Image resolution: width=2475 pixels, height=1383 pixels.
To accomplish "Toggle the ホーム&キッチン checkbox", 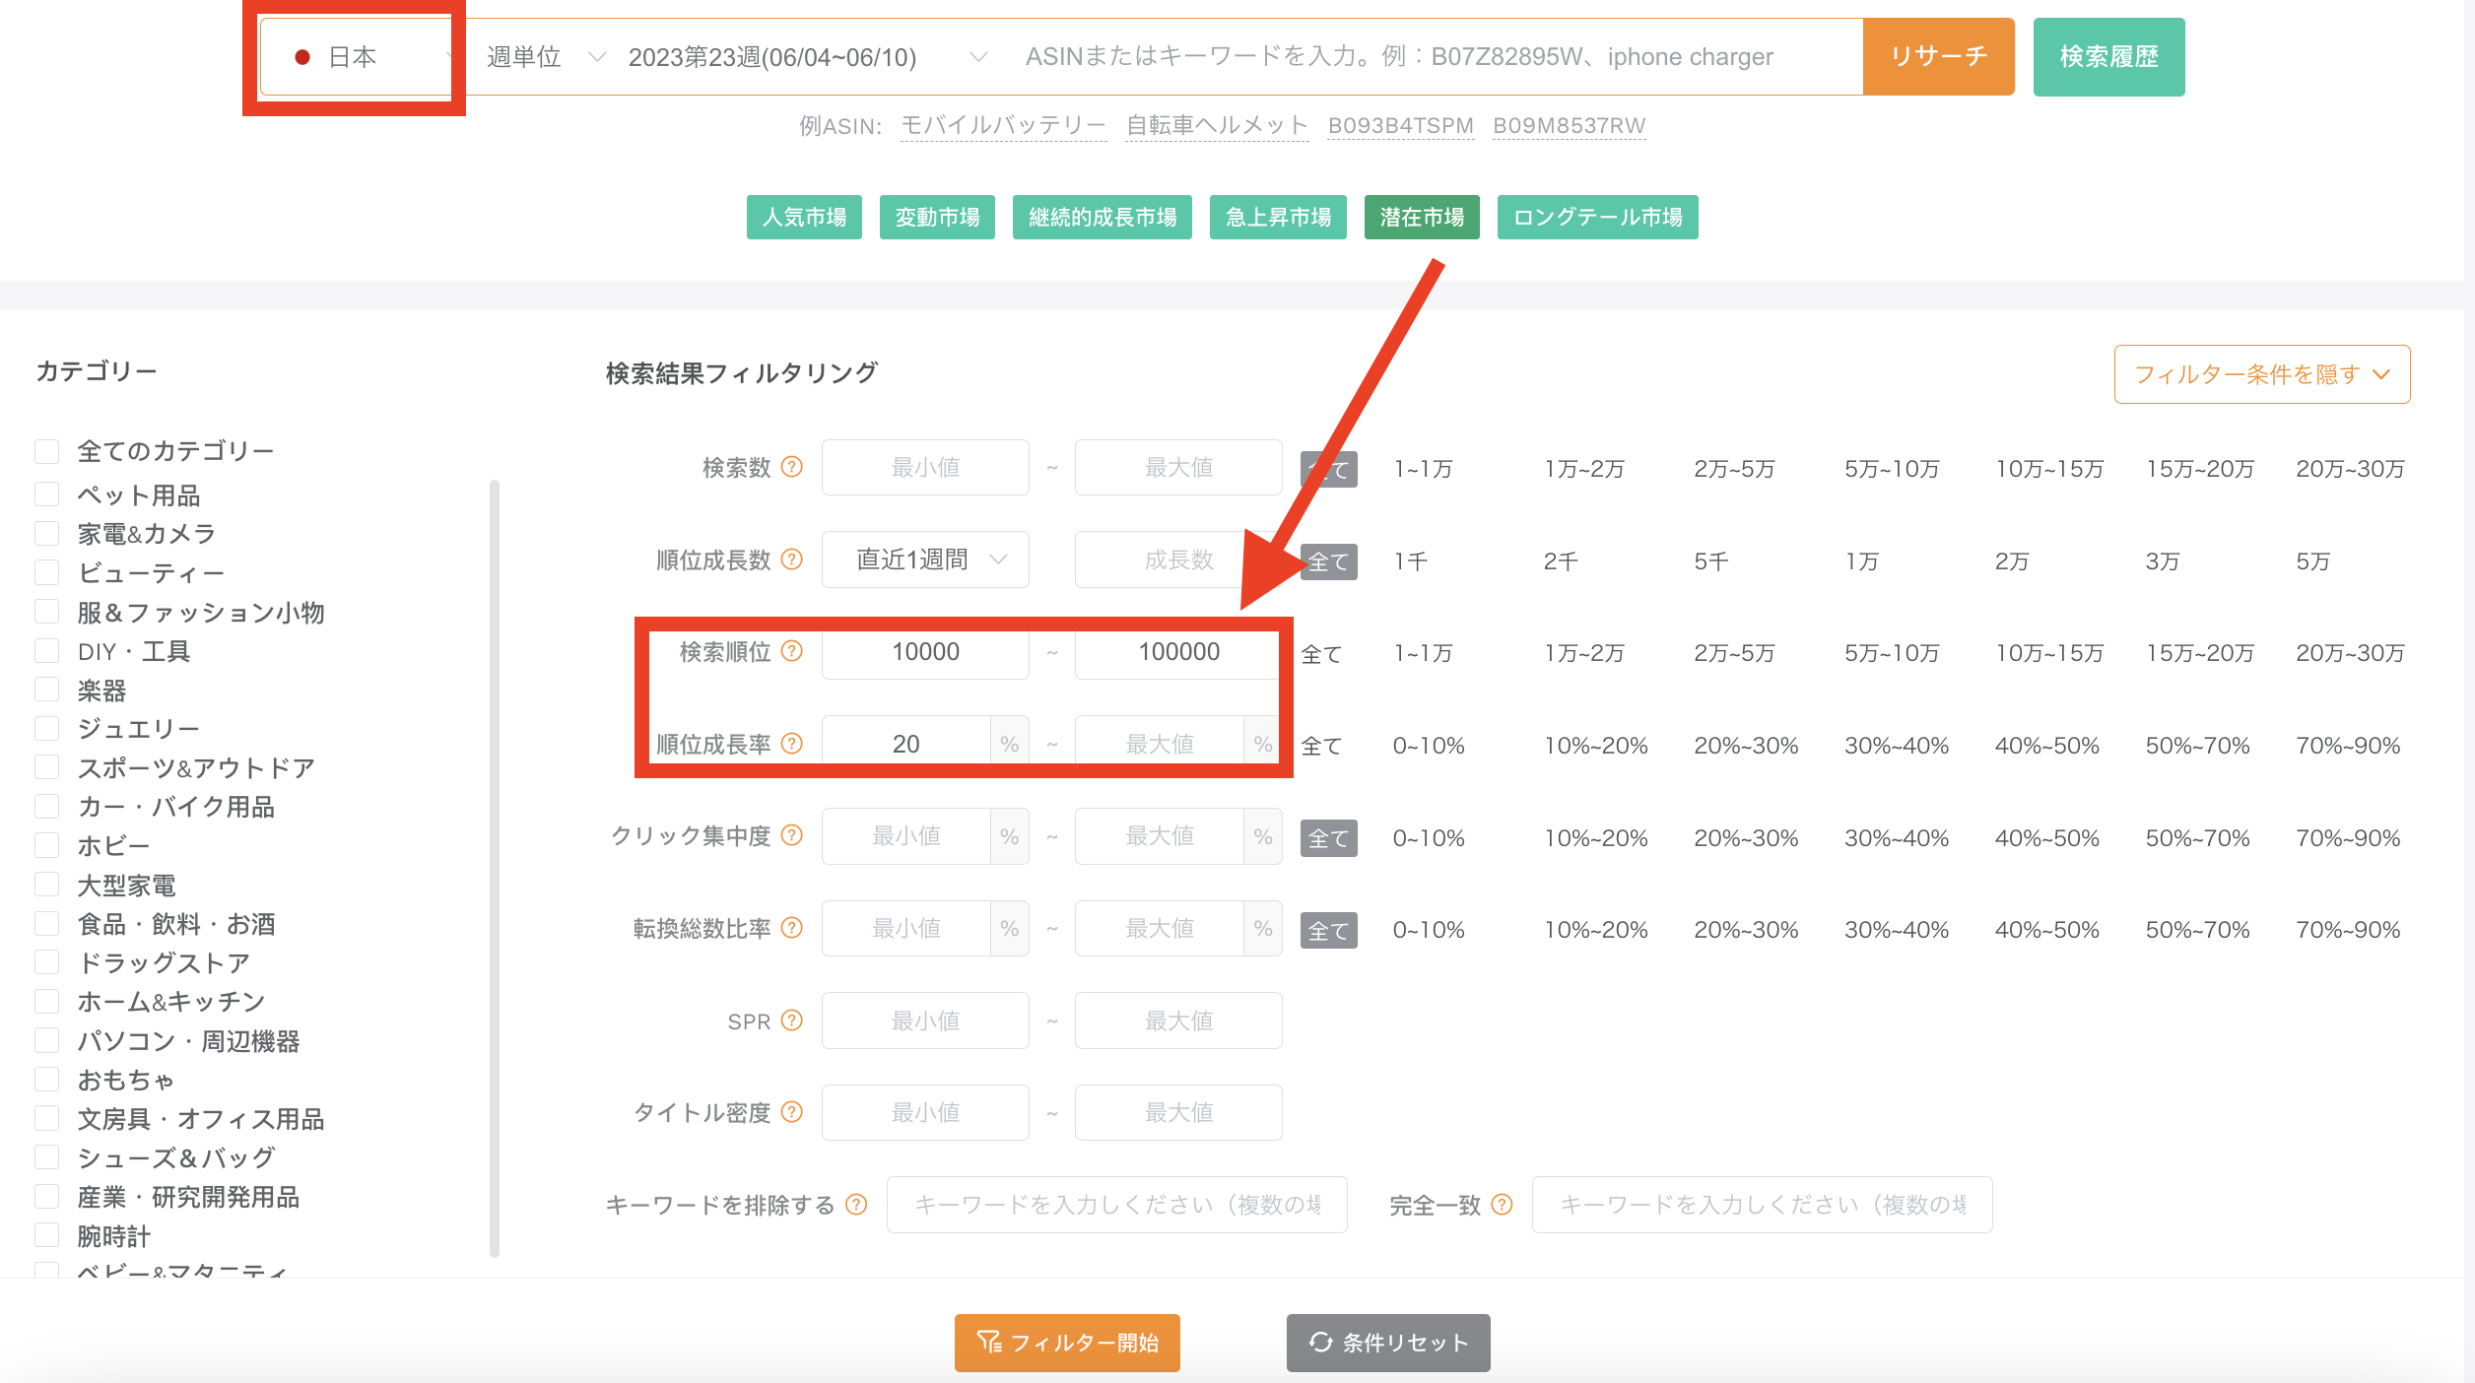I will (47, 1002).
